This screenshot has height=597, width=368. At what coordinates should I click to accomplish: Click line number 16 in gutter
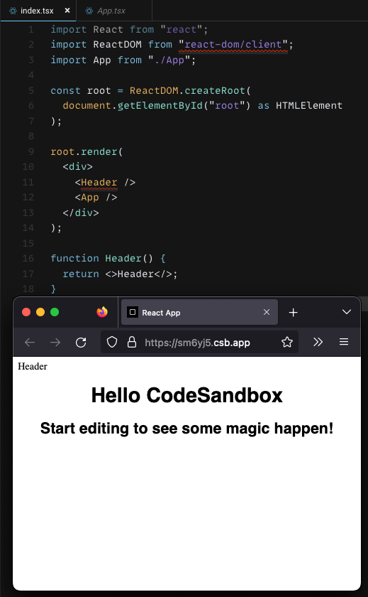click(x=28, y=259)
